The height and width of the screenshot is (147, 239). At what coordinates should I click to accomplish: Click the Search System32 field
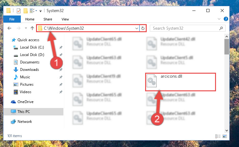[187, 28]
